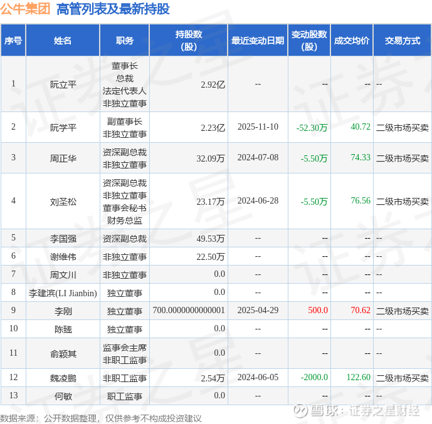This screenshot has height=424, width=432.
Task: Select the 序号 column header
Action: (x=13, y=40)
